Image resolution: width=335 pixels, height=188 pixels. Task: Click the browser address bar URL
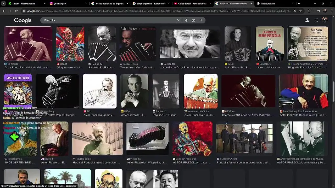pyautogui.click(x=159, y=11)
